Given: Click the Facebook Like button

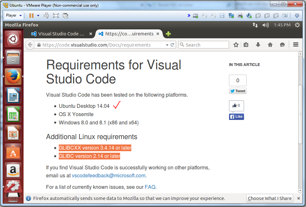Looking at the screenshot, I should 236,116.
